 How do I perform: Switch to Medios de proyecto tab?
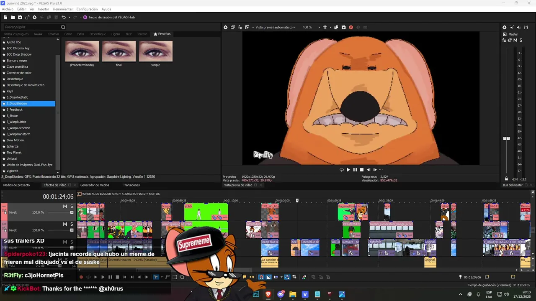[16, 185]
